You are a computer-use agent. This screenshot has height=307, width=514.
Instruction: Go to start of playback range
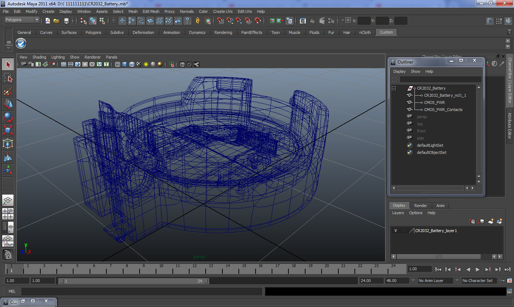click(x=438, y=270)
